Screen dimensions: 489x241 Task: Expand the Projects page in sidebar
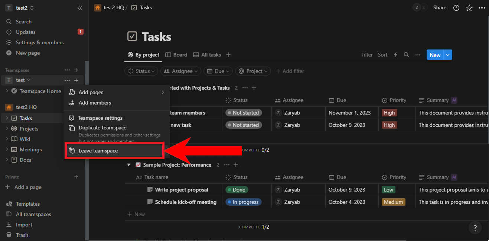[7, 129]
